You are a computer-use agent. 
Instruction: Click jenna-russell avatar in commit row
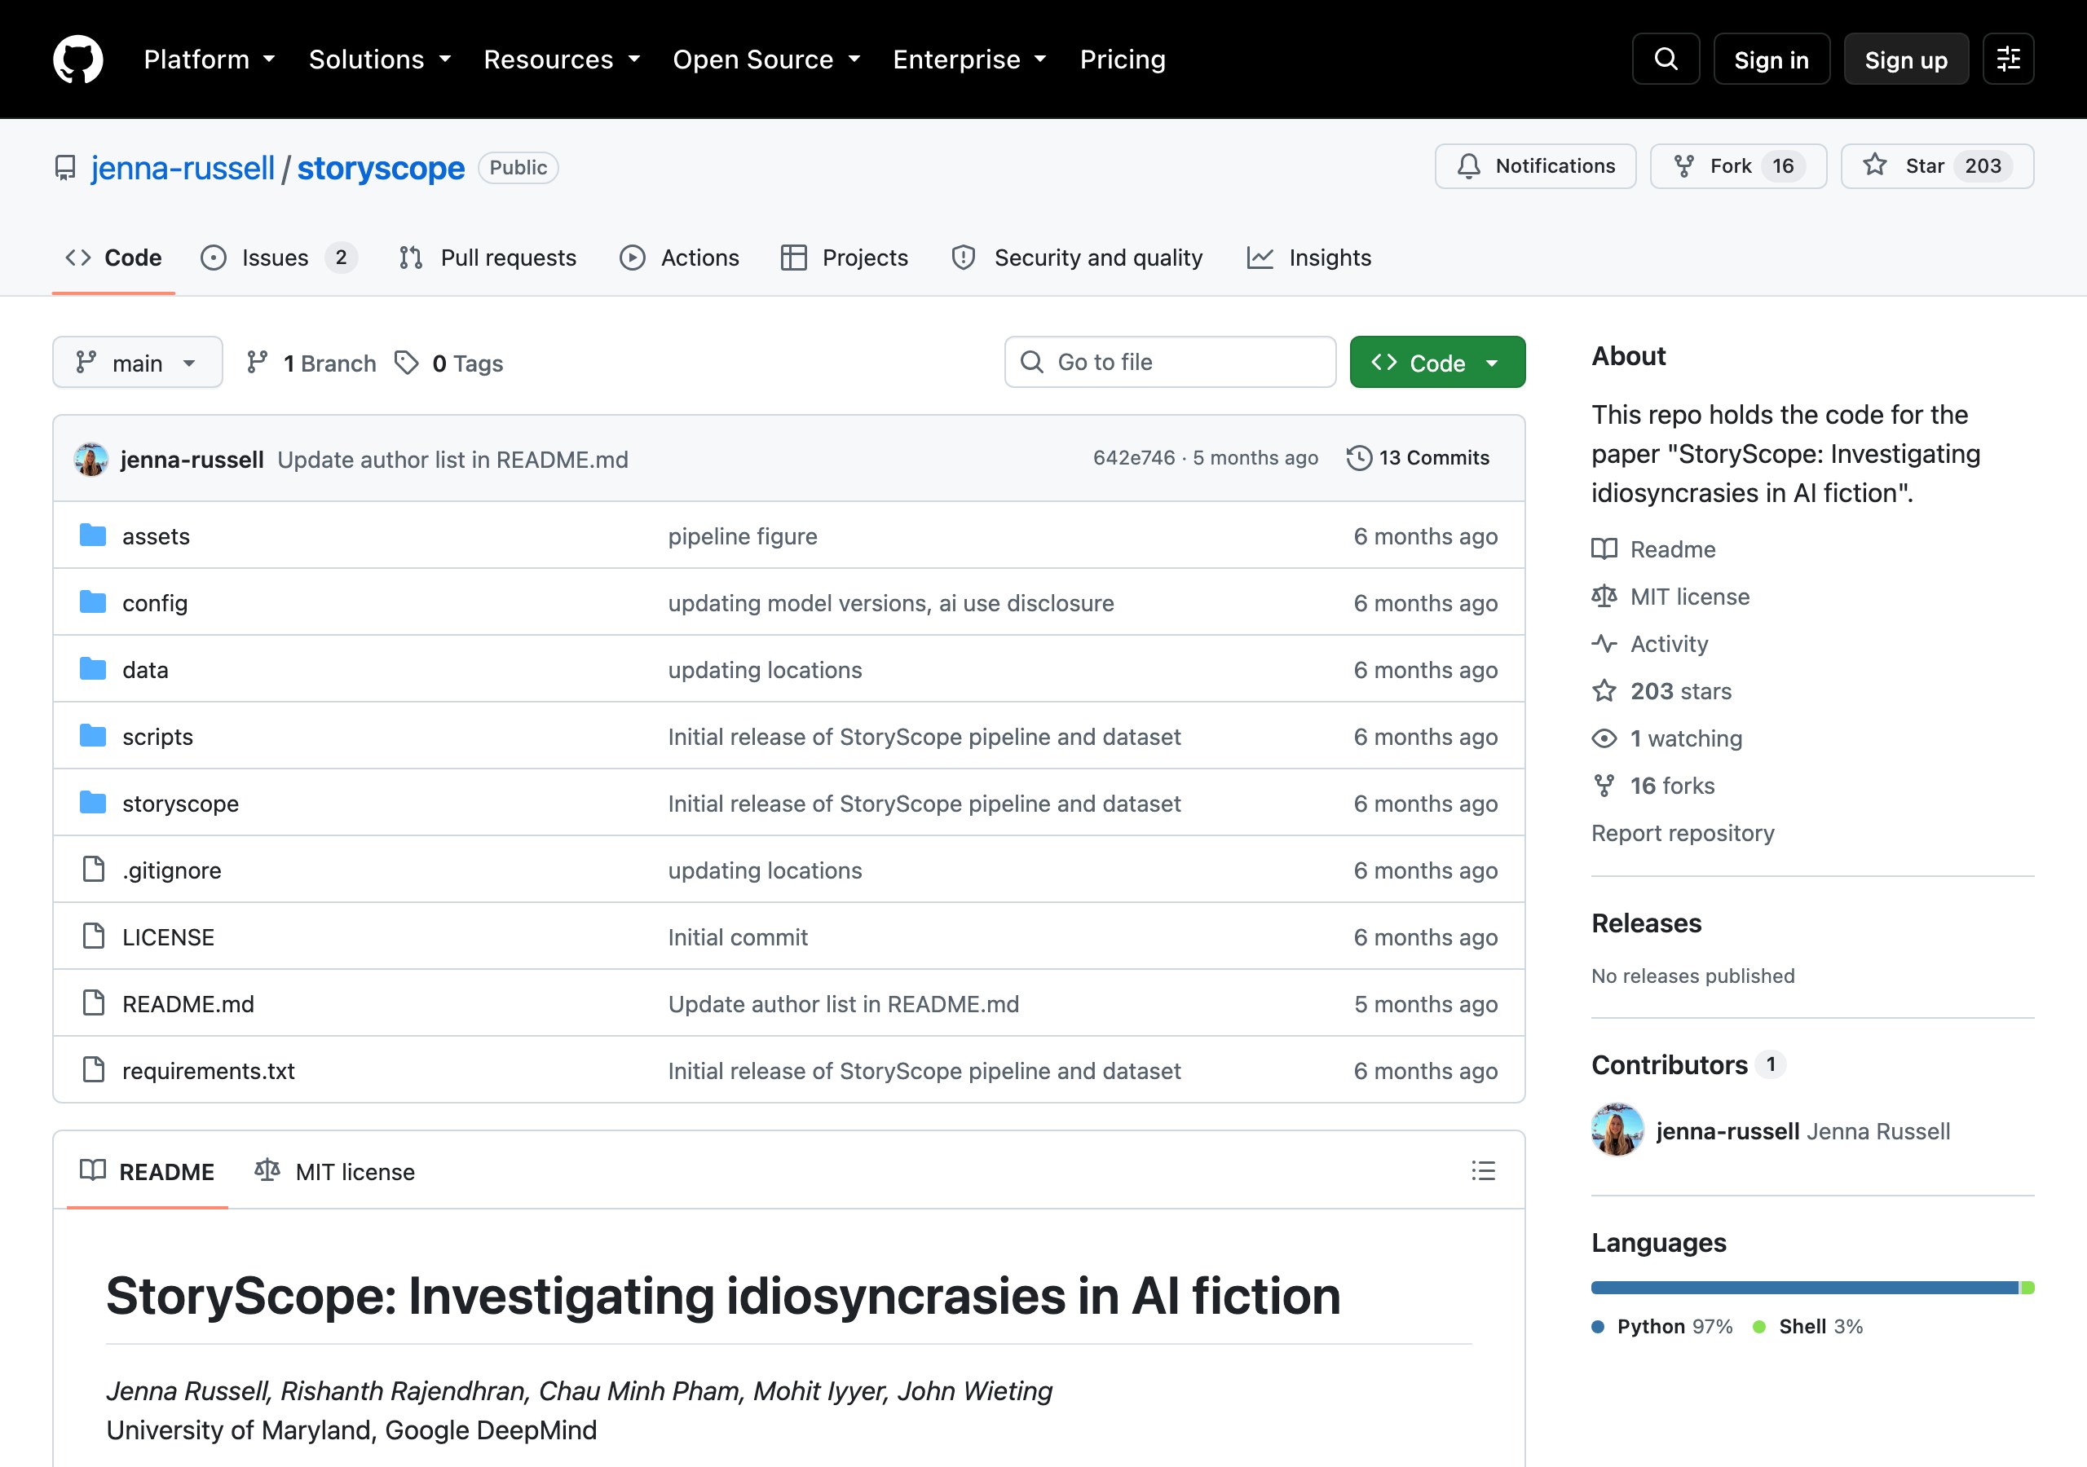tap(90, 459)
